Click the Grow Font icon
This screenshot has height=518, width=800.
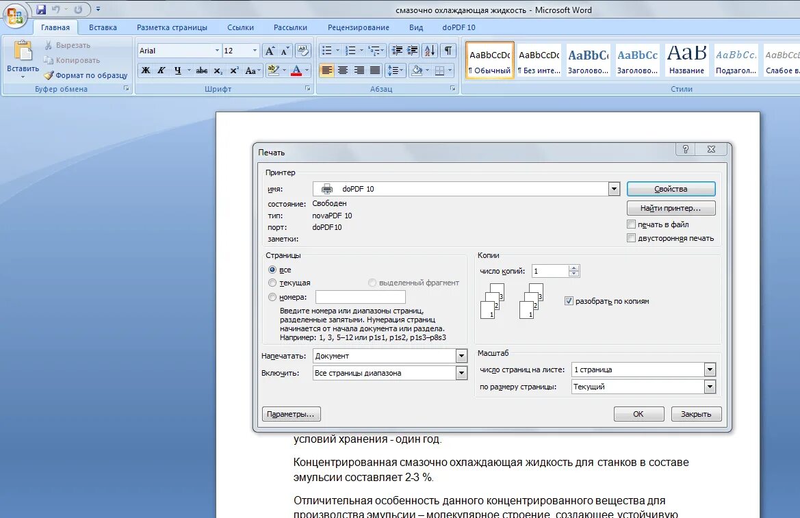(x=270, y=51)
